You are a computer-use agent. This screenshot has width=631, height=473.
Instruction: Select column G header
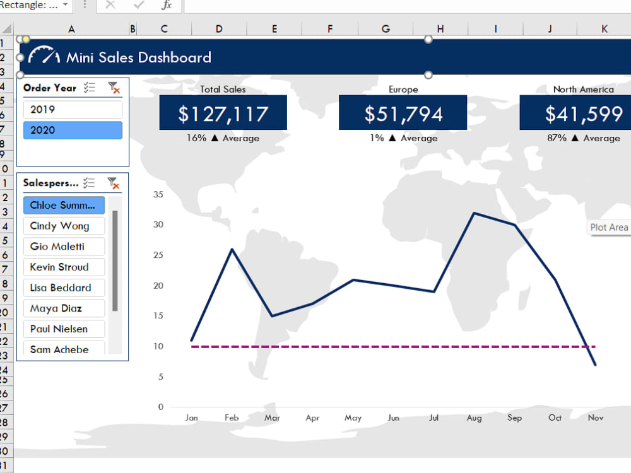click(386, 29)
